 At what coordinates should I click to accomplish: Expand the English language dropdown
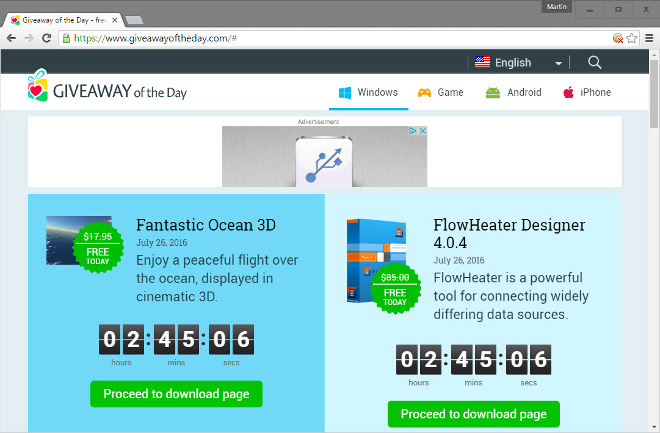[x=559, y=63]
